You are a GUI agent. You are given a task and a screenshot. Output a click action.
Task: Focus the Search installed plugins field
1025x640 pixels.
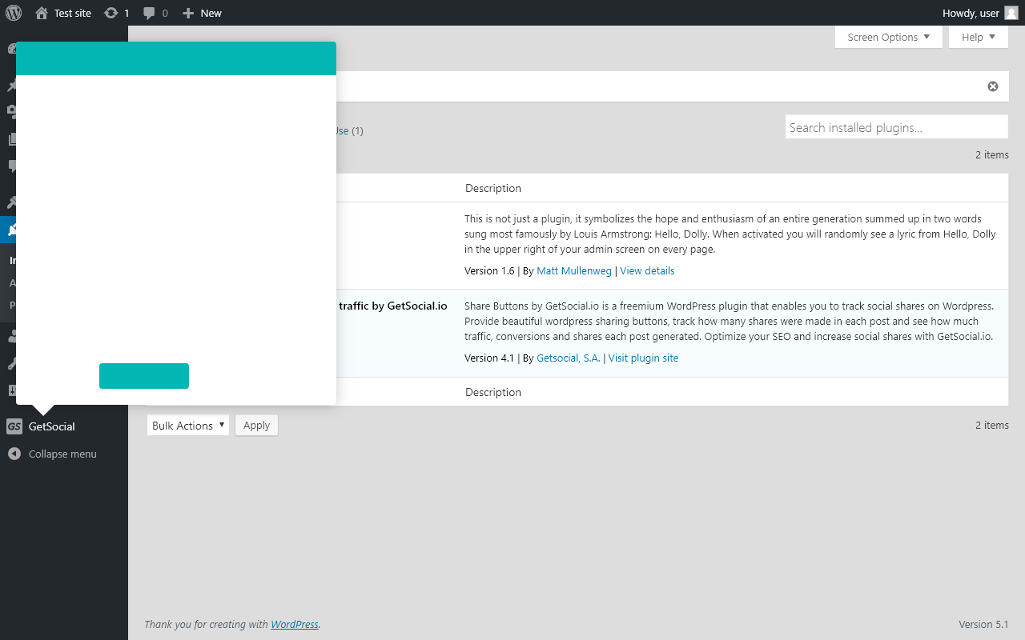(897, 127)
